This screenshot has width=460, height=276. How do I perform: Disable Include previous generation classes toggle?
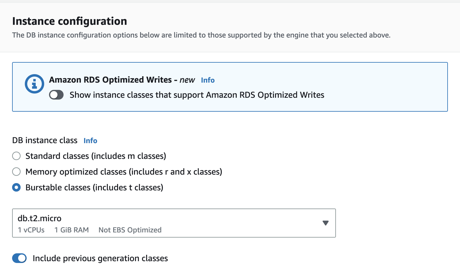tap(19, 258)
